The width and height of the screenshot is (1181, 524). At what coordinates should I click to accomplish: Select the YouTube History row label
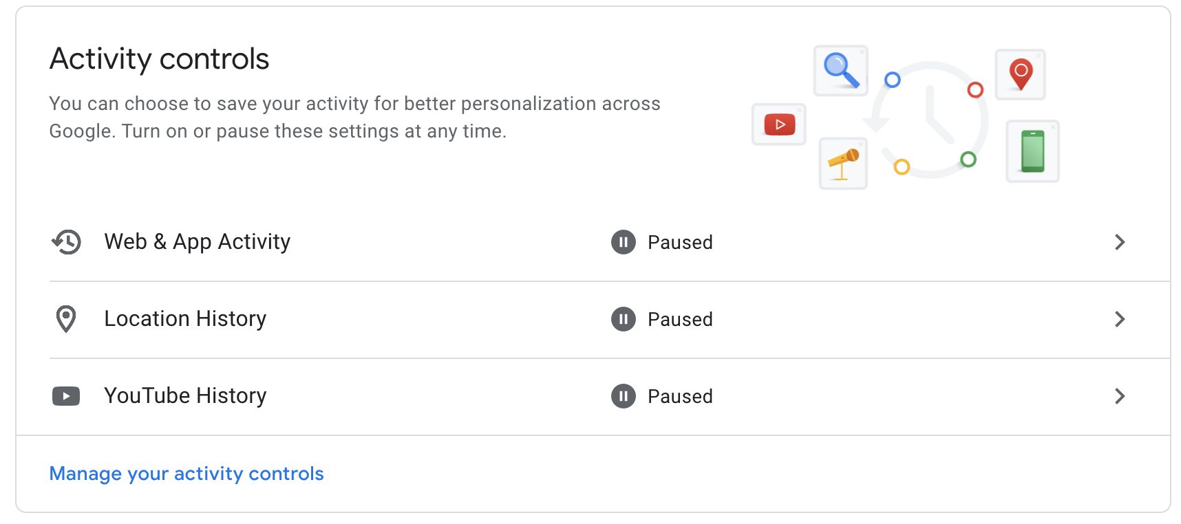click(185, 396)
